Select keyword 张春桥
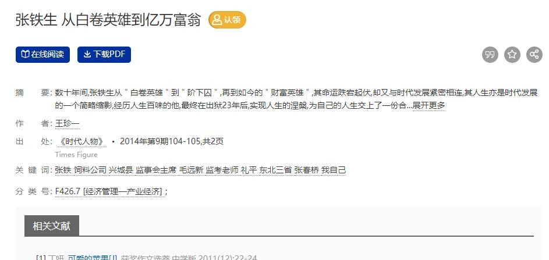549x260 pixels. tap(306, 170)
